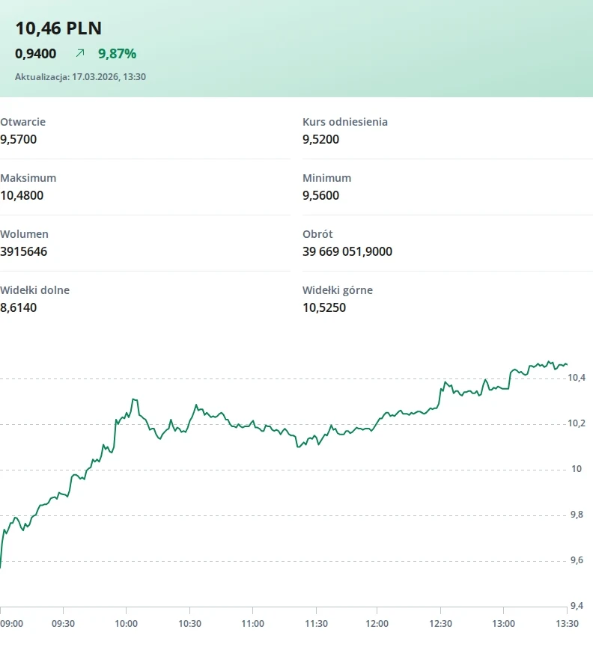Click the 09:30 time axis marker
This screenshot has width=593, height=647.
click(x=63, y=624)
